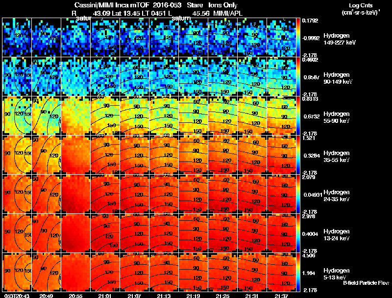Image resolution: width=392 pixels, height=298 pixels.
Task: Click the colorbar midpoint value '0.4004'
Action: pos(311,234)
